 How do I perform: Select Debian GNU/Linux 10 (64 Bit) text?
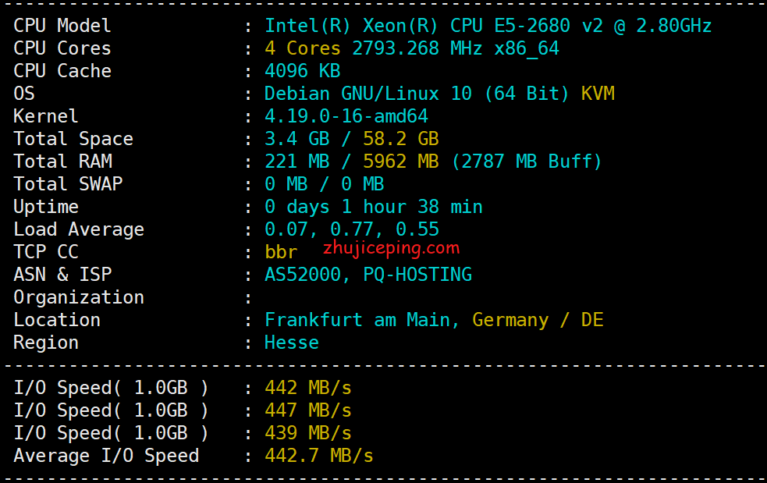coord(417,94)
